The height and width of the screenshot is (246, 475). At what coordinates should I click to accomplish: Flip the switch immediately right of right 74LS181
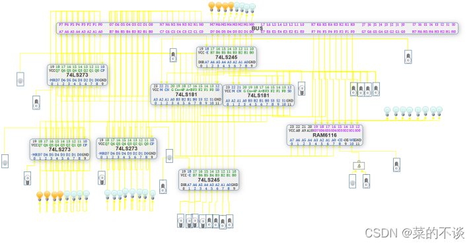[x=301, y=88]
